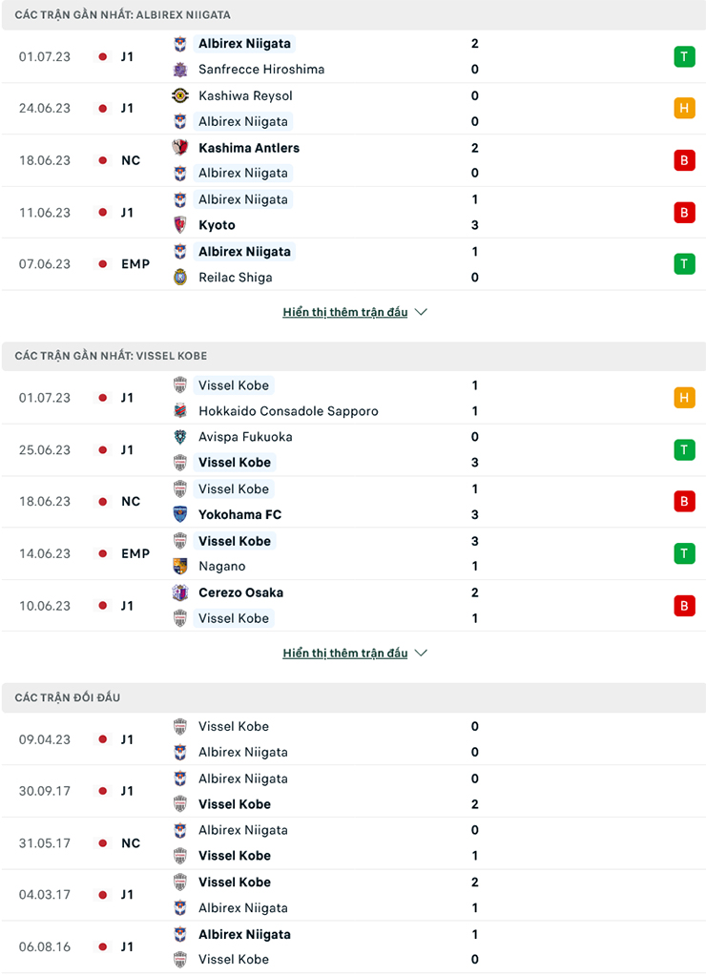Click the Kyoto team crest
Screen dimensions: 706x976
pos(180,225)
